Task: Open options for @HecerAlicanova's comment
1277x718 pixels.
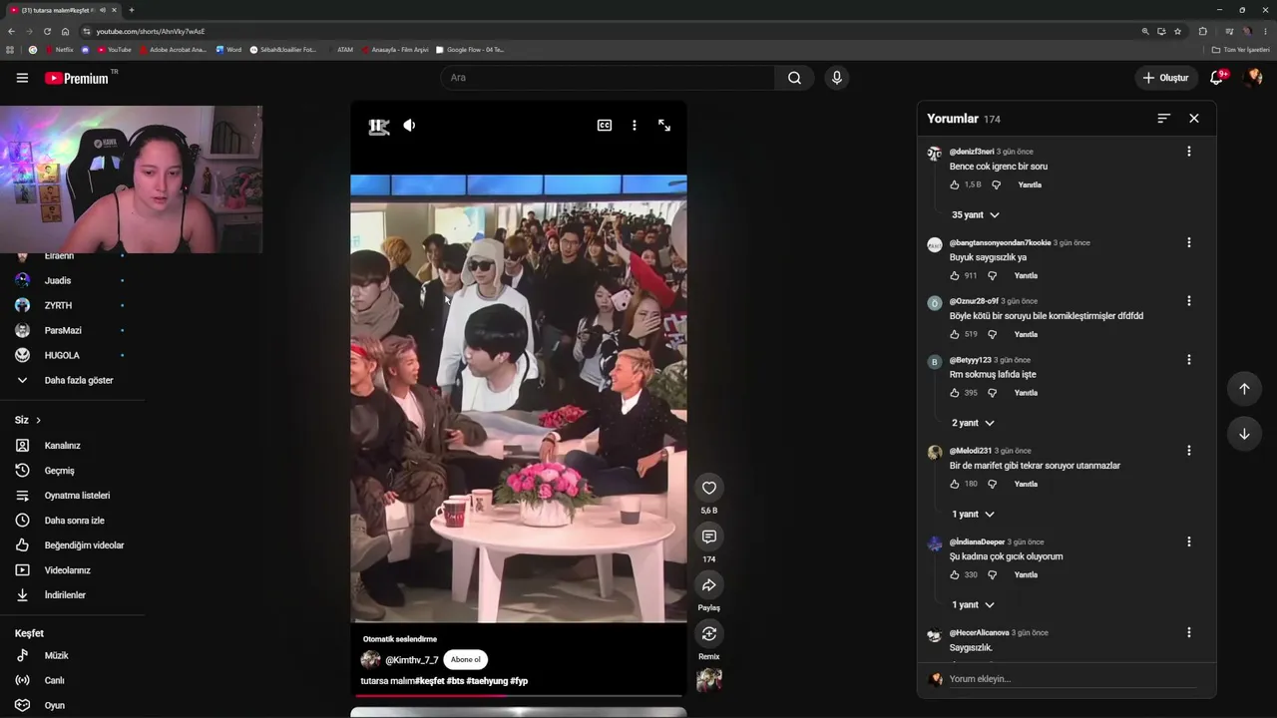Action: point(1188,632)
